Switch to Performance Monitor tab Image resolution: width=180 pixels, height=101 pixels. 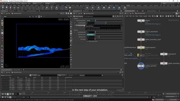click(x=151, y=11)
